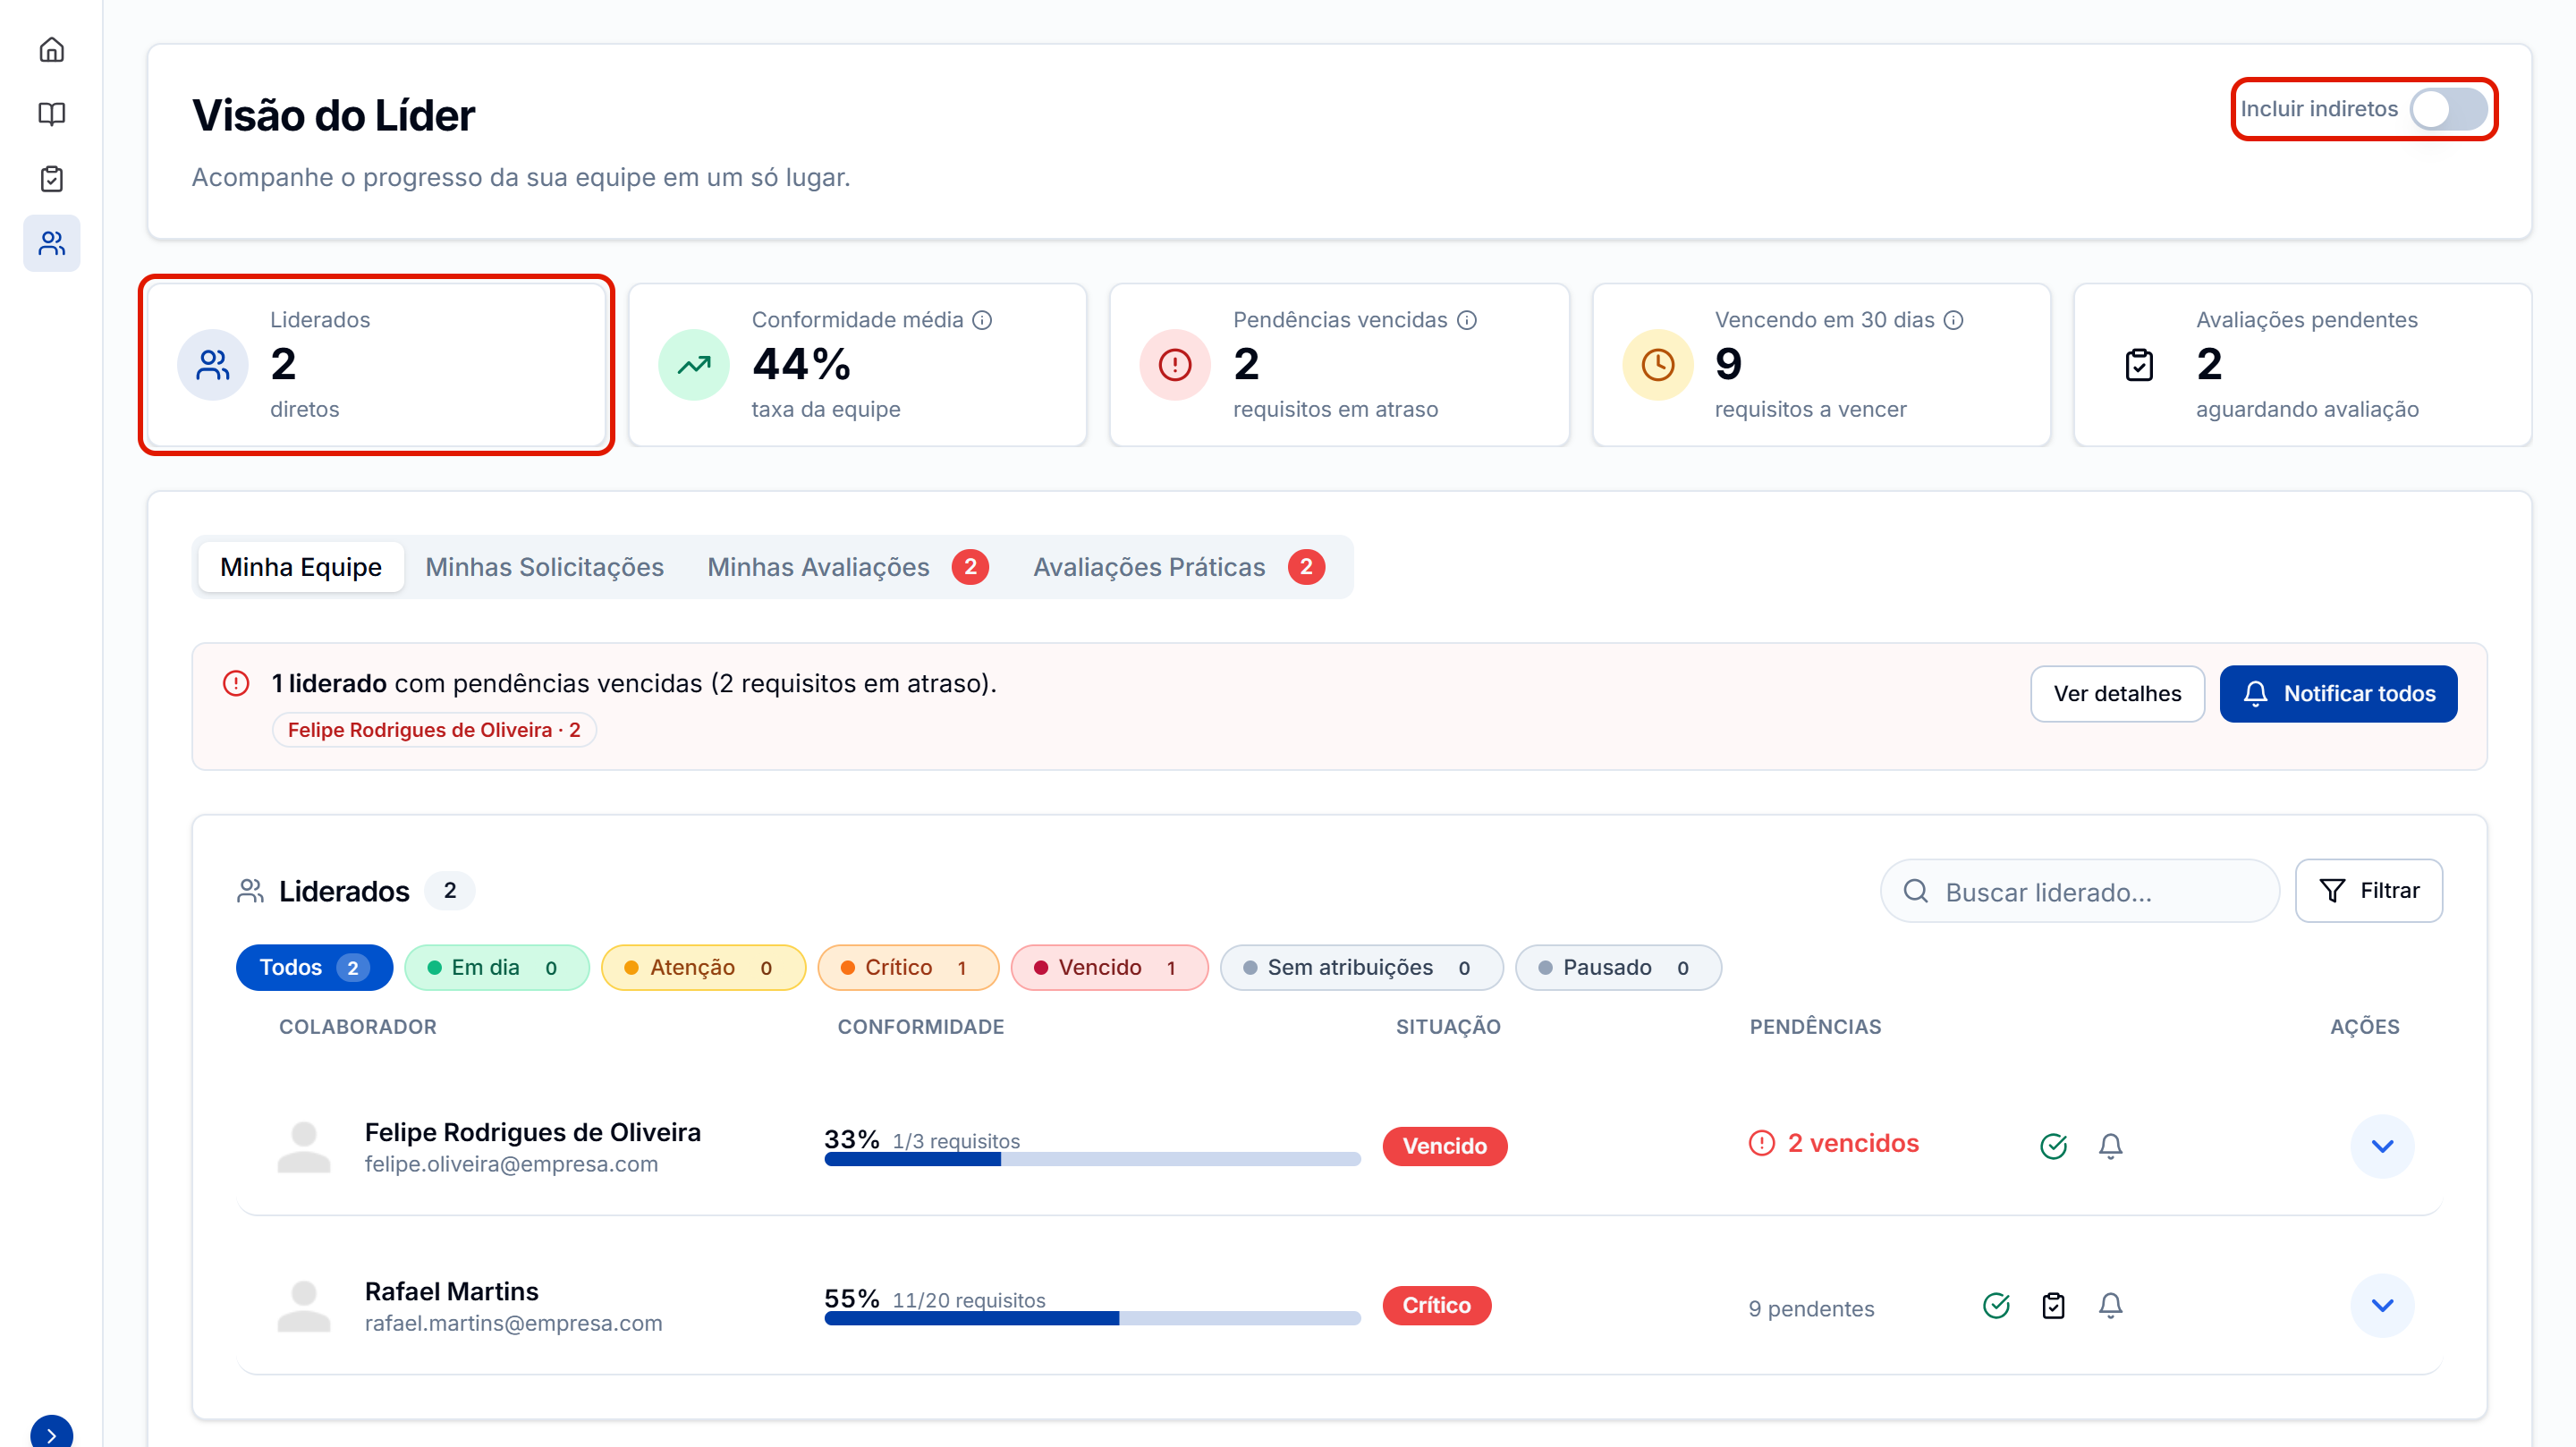
Task: Toggle the Incluir indiretos switch
Action: click(2447, 109)
